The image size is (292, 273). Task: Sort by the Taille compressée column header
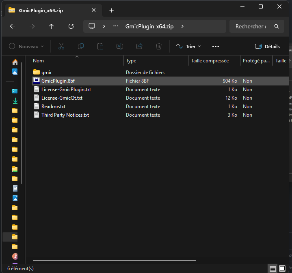pos(210,61)
